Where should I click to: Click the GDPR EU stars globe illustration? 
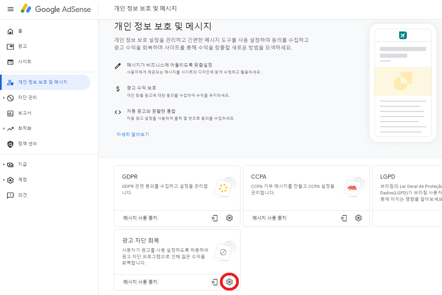coord(225,187)
